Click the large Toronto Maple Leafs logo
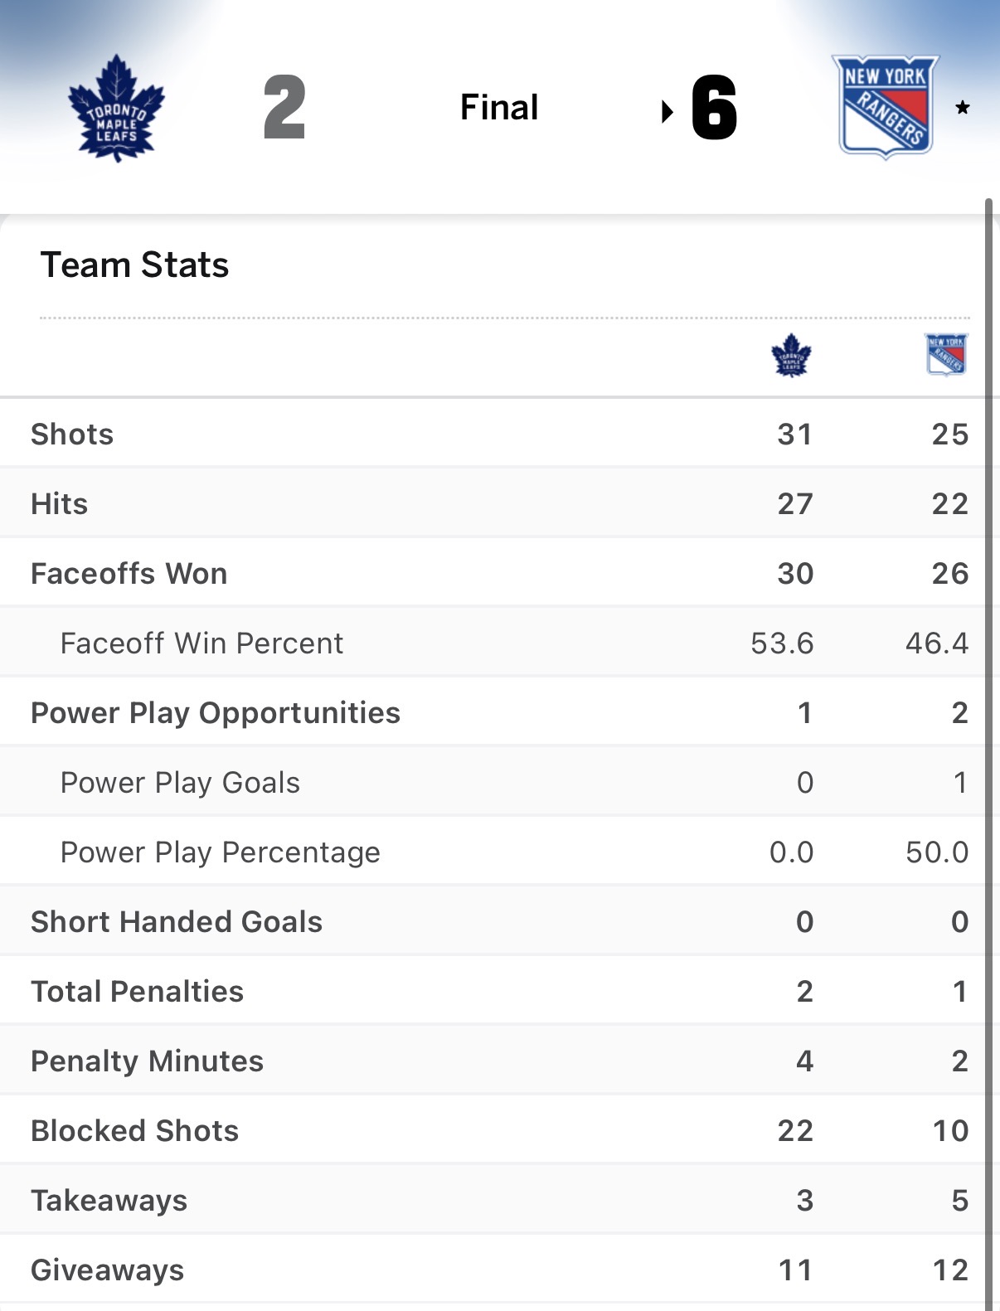Image resolution: width=1000 pixels, height=1311 pixels. [116, 109]
